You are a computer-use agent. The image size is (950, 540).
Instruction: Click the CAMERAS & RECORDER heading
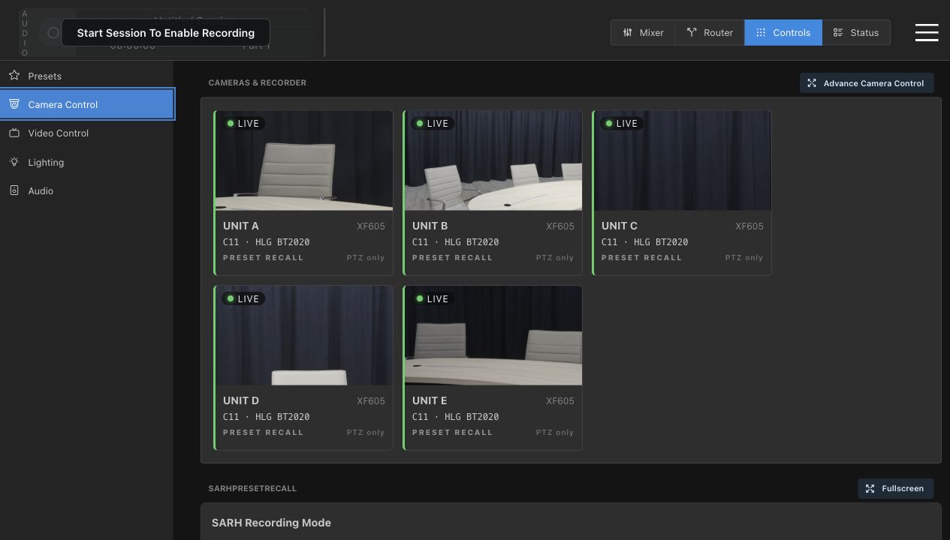point(258,82)
